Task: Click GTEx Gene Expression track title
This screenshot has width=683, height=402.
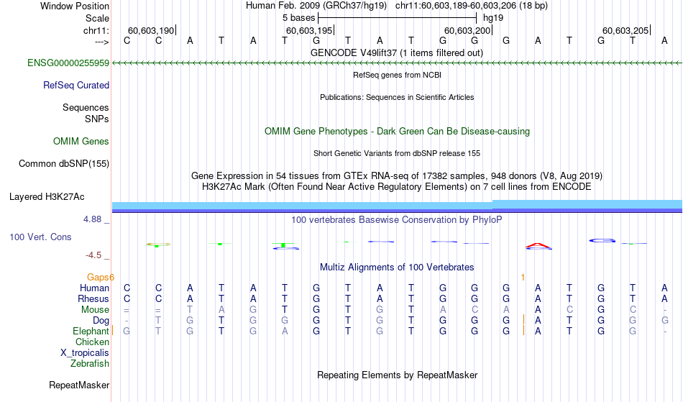Action: [396, 176]
